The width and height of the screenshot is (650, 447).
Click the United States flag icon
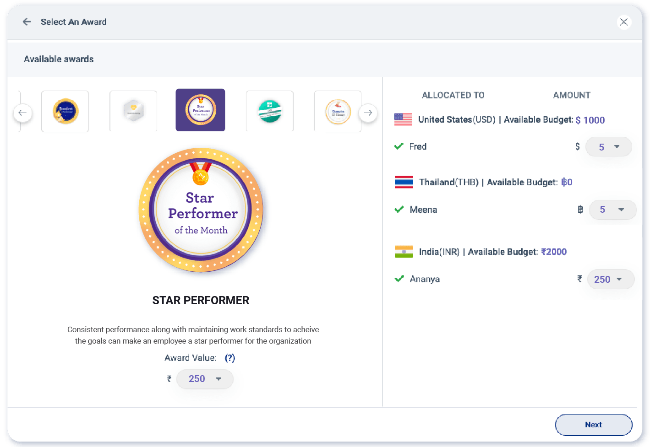[404, 119]
